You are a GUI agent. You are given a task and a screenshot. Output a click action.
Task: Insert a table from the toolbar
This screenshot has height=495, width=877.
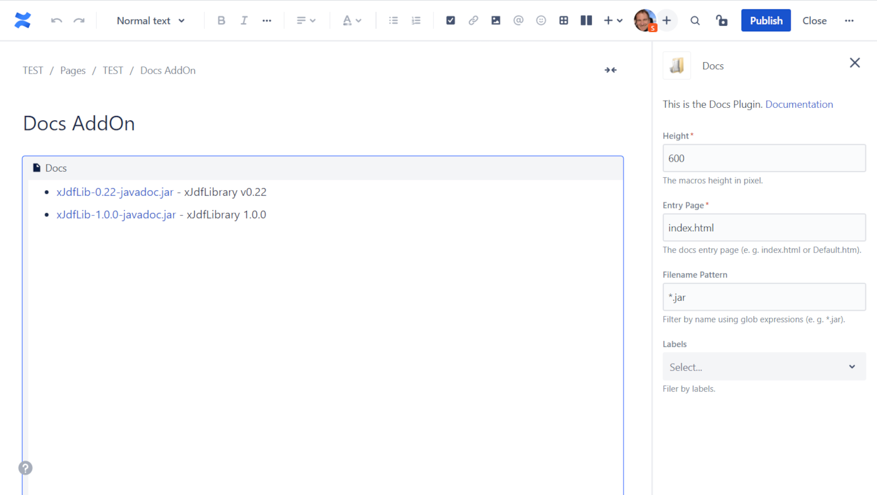[563, 20]
